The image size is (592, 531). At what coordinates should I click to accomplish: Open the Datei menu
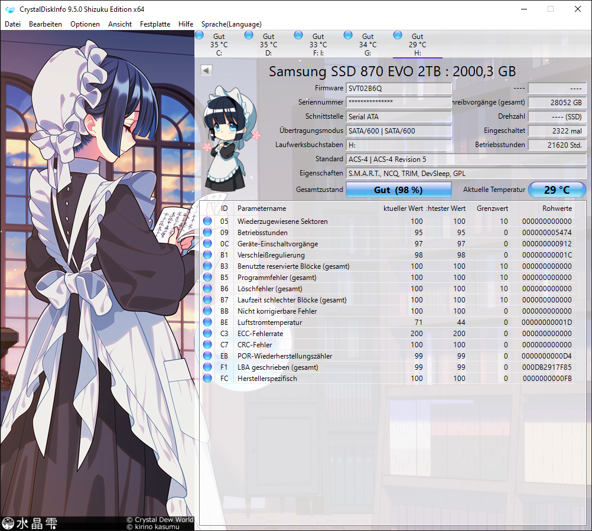point(12,24)
